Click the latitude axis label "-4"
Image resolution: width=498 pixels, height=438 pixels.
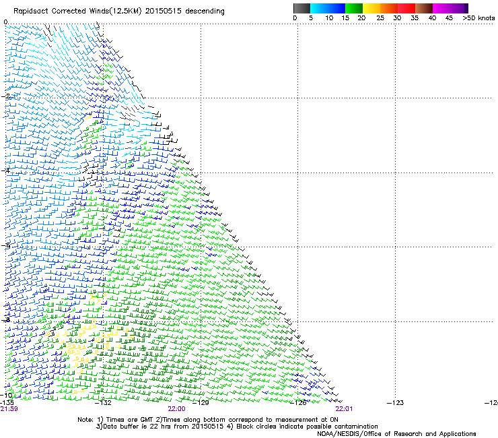[5, 170]
